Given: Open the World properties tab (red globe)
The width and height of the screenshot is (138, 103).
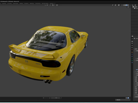Looking at the screenshot, I should pos(132,49).
